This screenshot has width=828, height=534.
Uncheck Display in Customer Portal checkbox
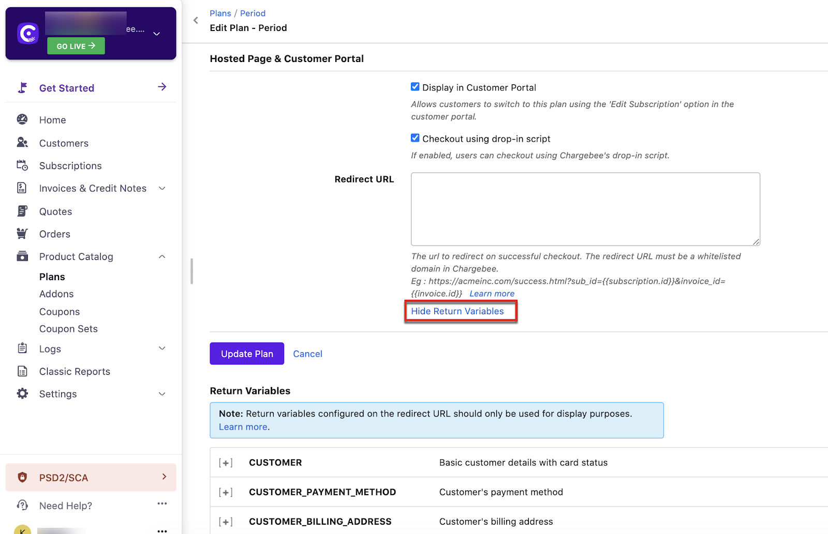coord(415,87)
